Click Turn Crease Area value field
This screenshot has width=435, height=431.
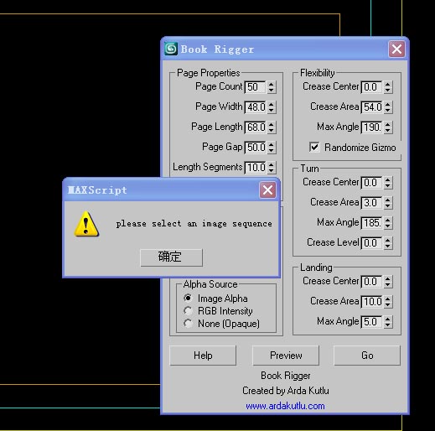click(371, 203)
